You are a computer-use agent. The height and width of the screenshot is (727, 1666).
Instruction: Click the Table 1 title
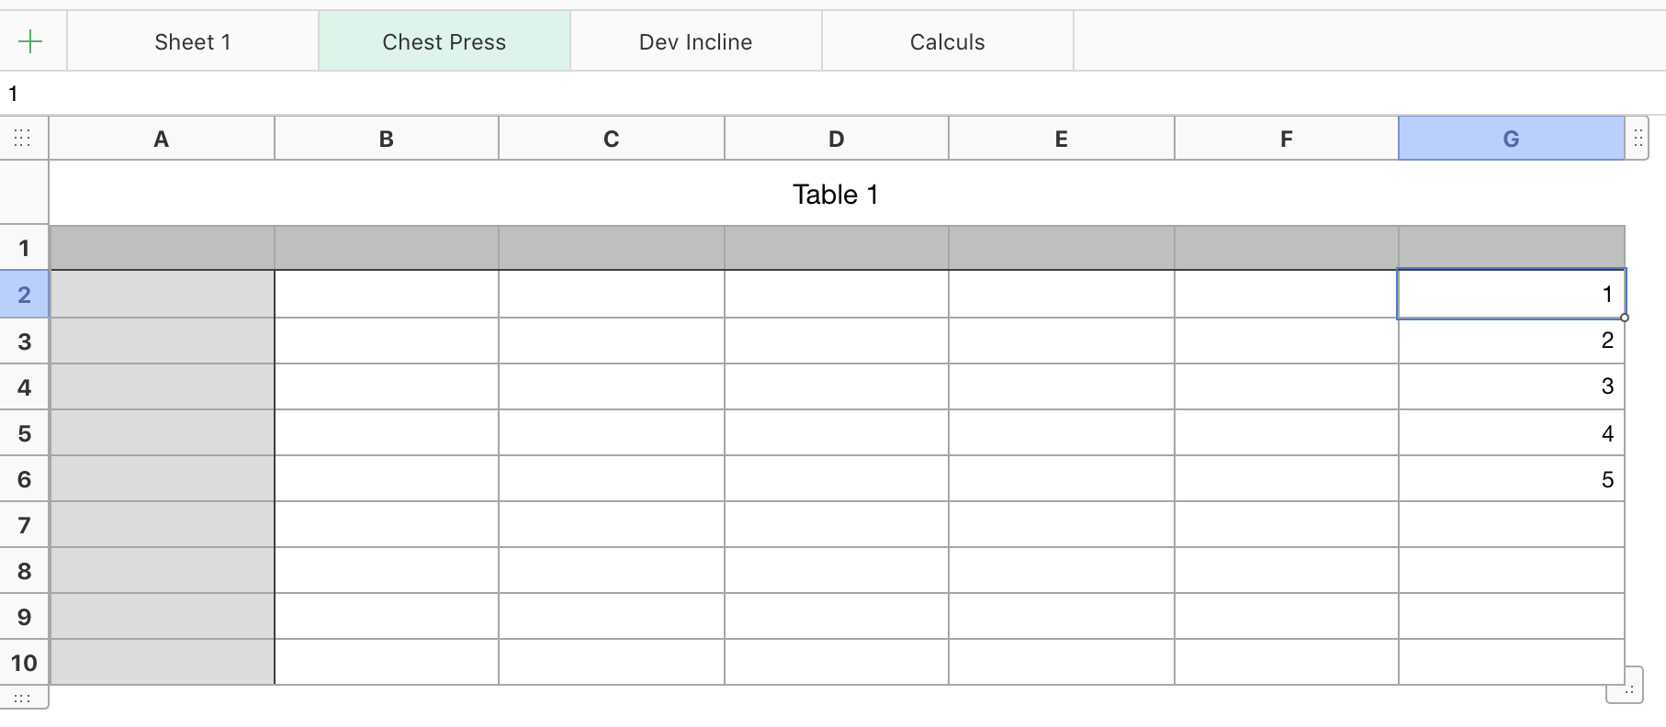[836, 195]
